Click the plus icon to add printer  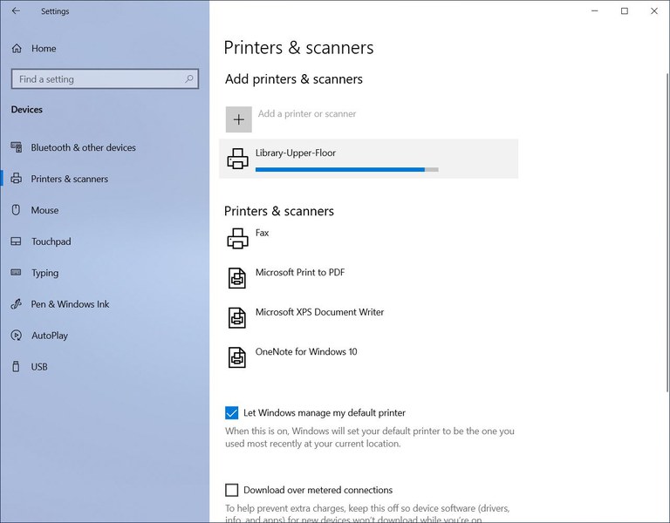239,119
